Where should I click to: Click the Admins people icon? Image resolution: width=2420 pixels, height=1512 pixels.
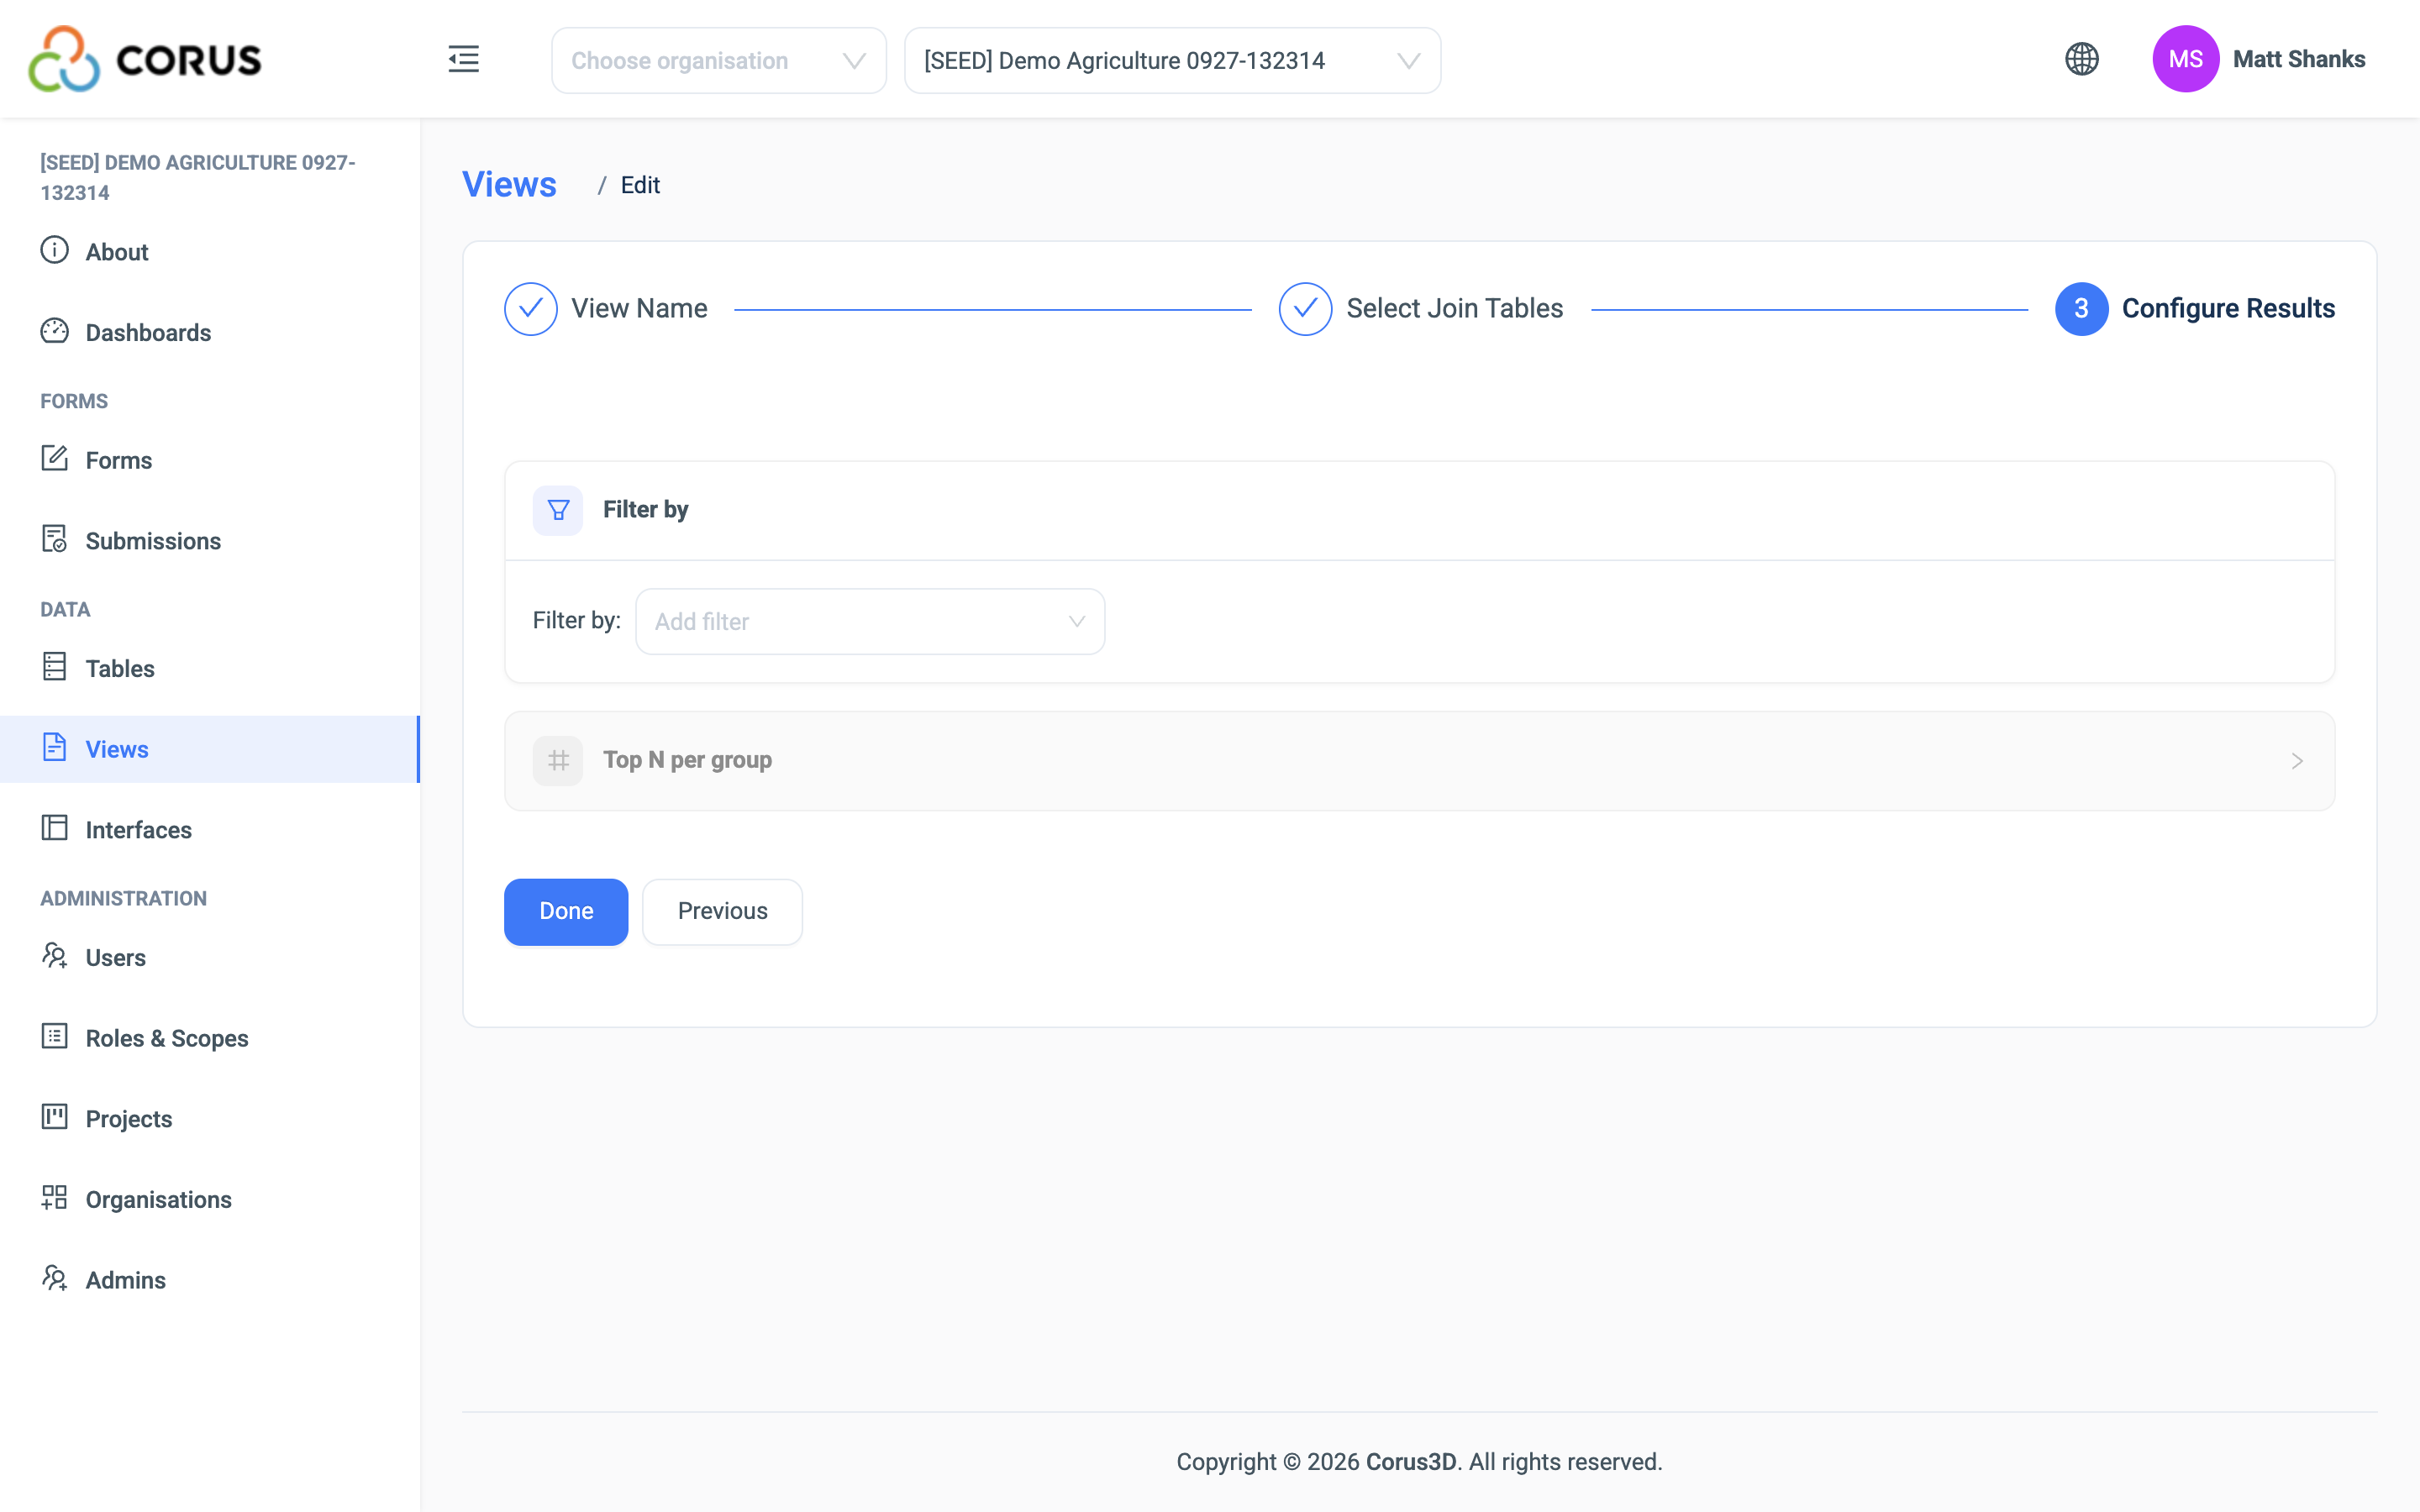coord(54,1278)
